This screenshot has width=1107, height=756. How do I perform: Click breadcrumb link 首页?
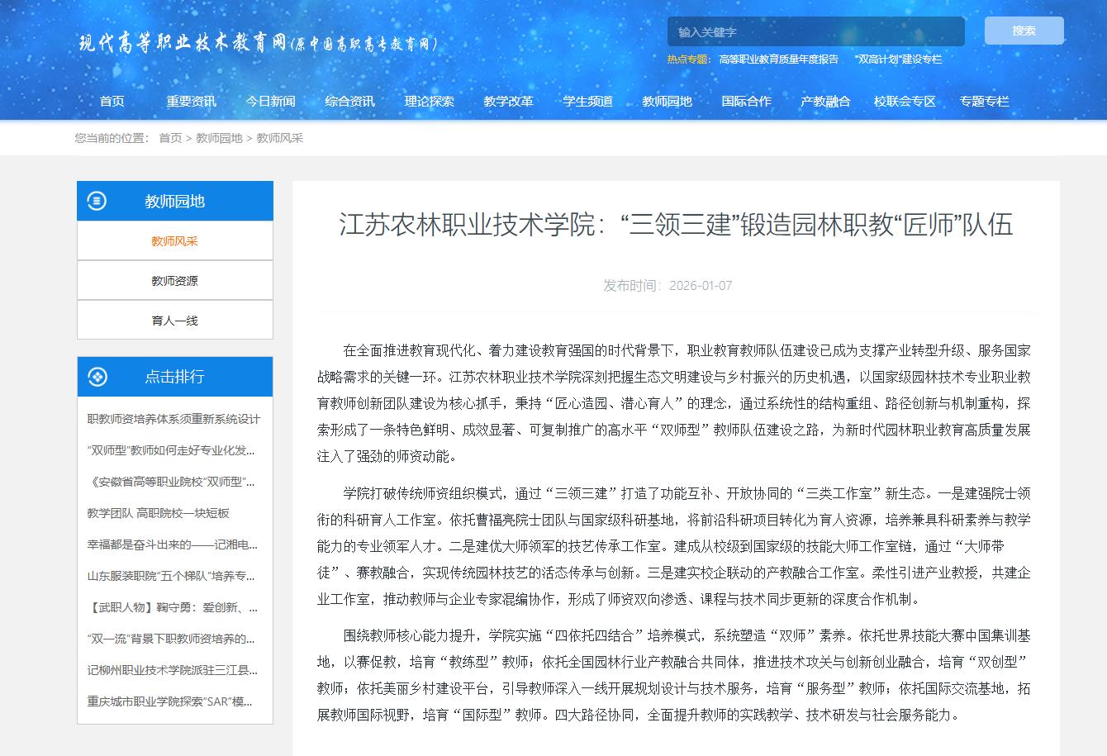coord(170,138)
